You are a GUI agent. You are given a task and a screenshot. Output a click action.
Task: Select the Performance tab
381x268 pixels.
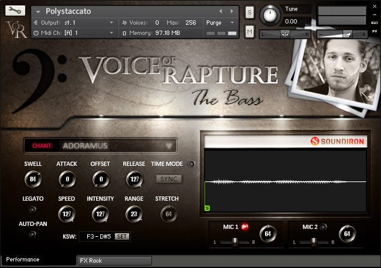click(23, 260)
